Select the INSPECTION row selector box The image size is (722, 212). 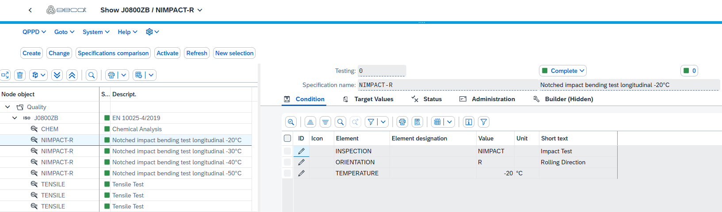point(287,151)
